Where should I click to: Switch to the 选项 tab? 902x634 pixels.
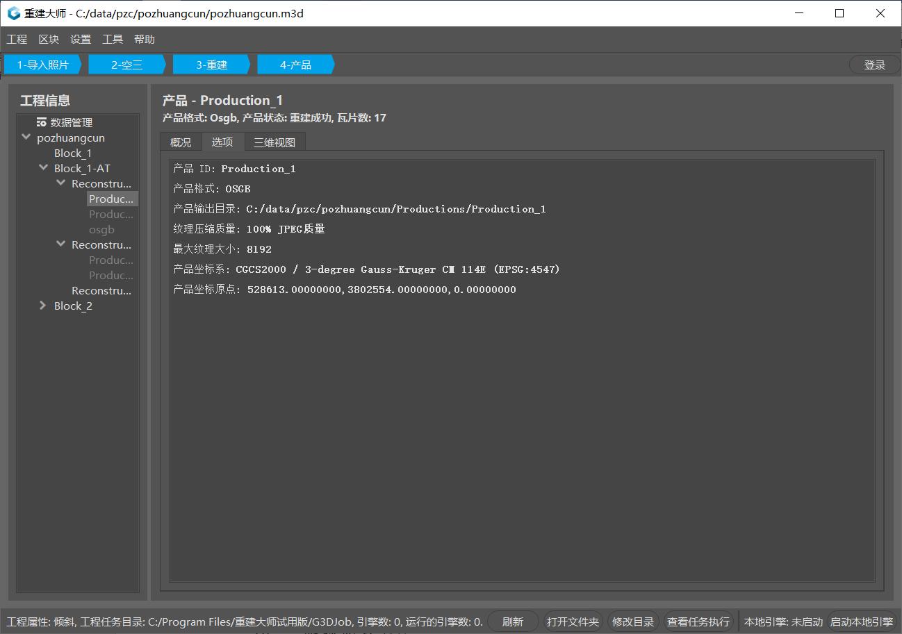(222, 142)
